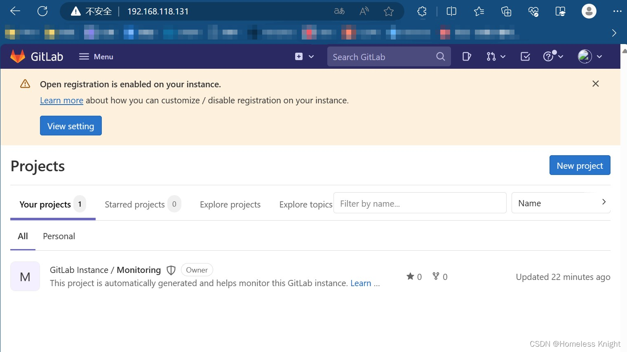This screenshot has height=352, width=627.
Task: Click the Updated 22 minutes ago text
Action: tap(563, 277)
